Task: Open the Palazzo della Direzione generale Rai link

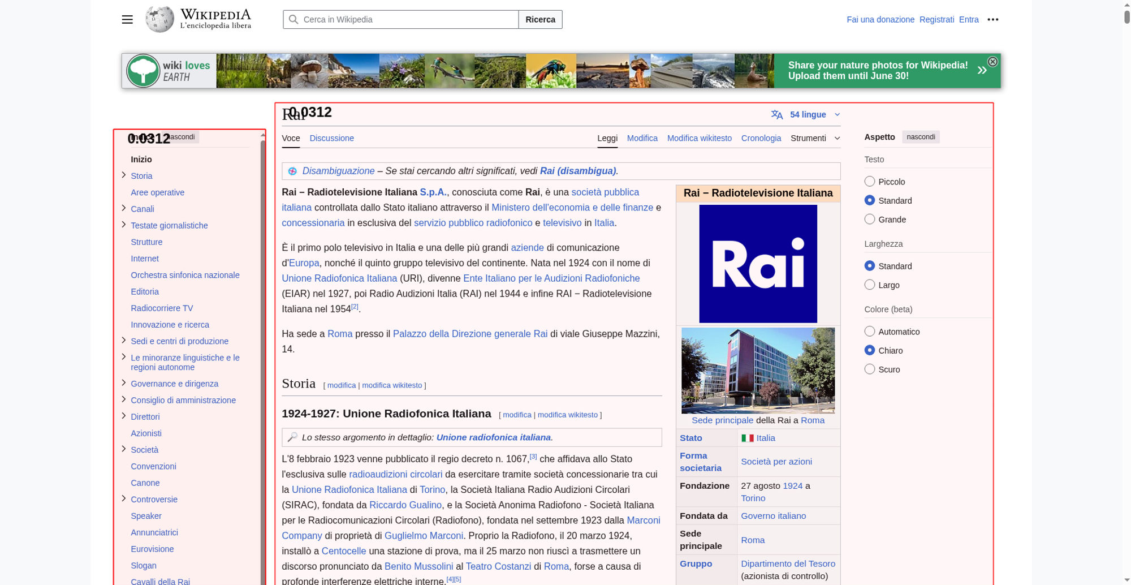Action: [x=470, y=334]
